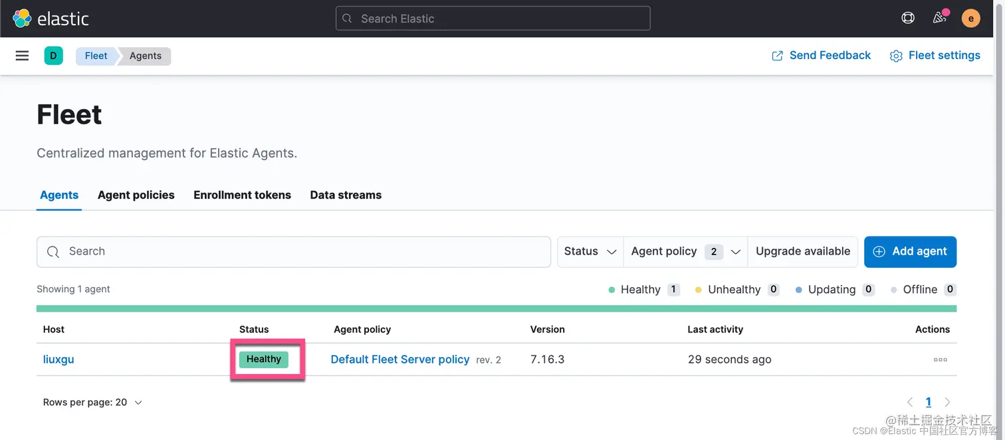Screen dimensions: 1005x440
Task: Click the Send Feedback link
Action: [x=821, y=56]
